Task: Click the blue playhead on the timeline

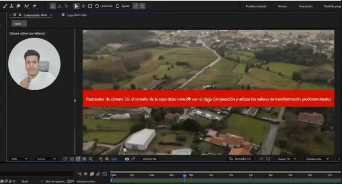Action: [185, 175]
